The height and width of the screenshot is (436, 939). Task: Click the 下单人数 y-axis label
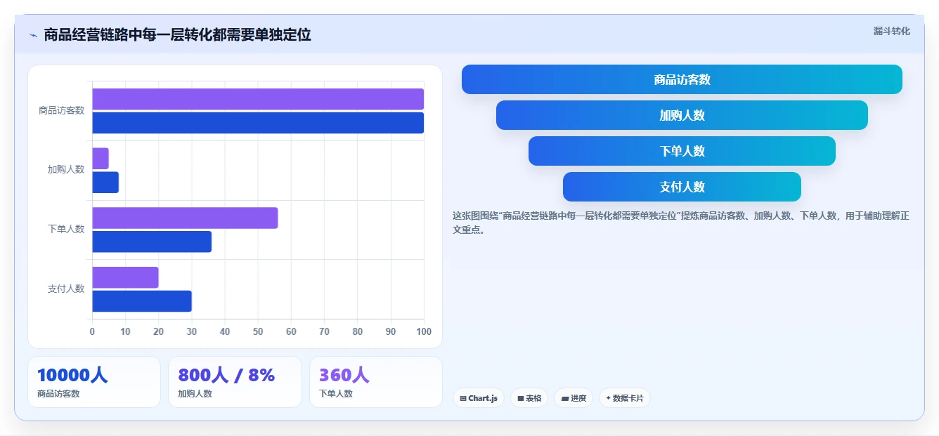click(66, 229)
